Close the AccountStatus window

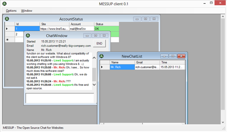tap(154, 19)
